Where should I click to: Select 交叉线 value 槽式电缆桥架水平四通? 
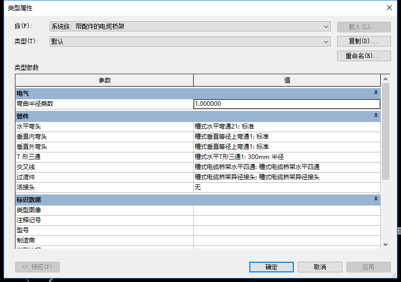click(x=287, y=167)
